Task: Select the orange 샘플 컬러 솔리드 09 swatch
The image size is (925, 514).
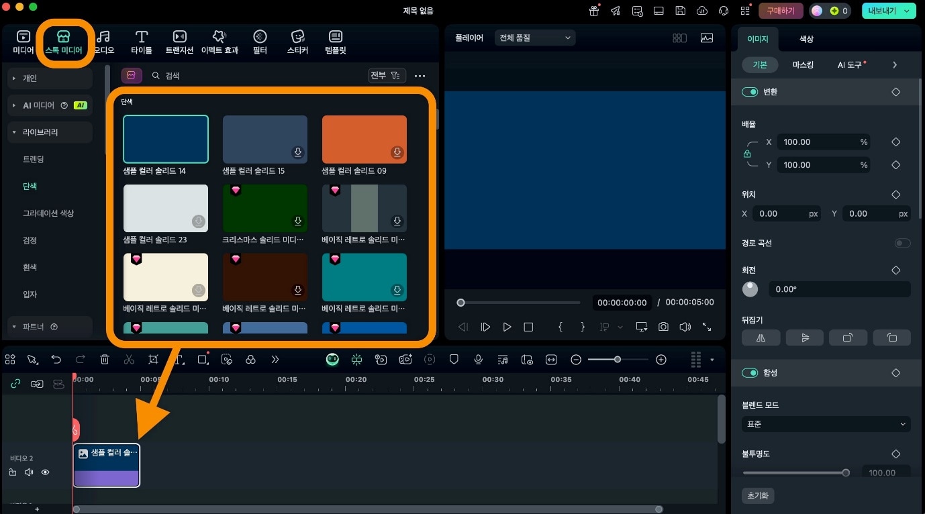Action: [364, 139]
